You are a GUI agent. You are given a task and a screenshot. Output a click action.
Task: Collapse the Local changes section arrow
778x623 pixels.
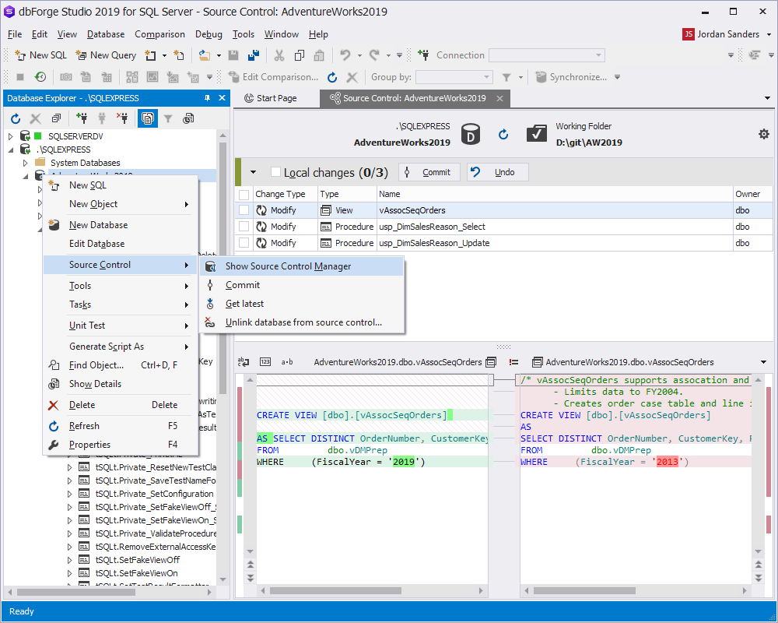pyautogui.click(x=253, y=172)
